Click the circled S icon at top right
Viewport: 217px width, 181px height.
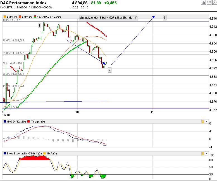pyautogui.click(x=214, y=2)
